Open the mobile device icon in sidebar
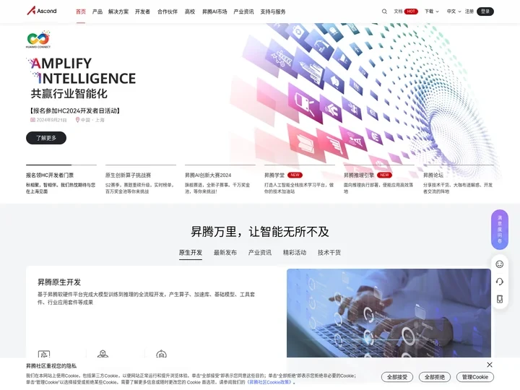520x390 pixels. [x=500, y=299]
